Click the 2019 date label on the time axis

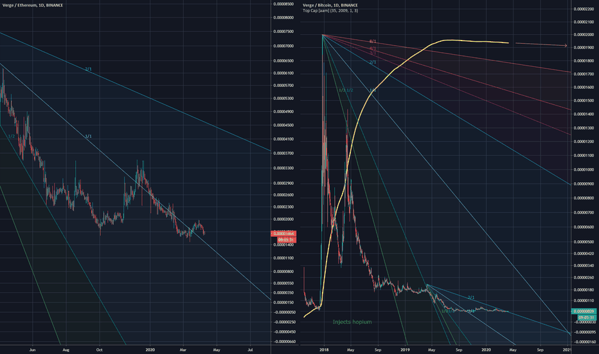point(405,349)
